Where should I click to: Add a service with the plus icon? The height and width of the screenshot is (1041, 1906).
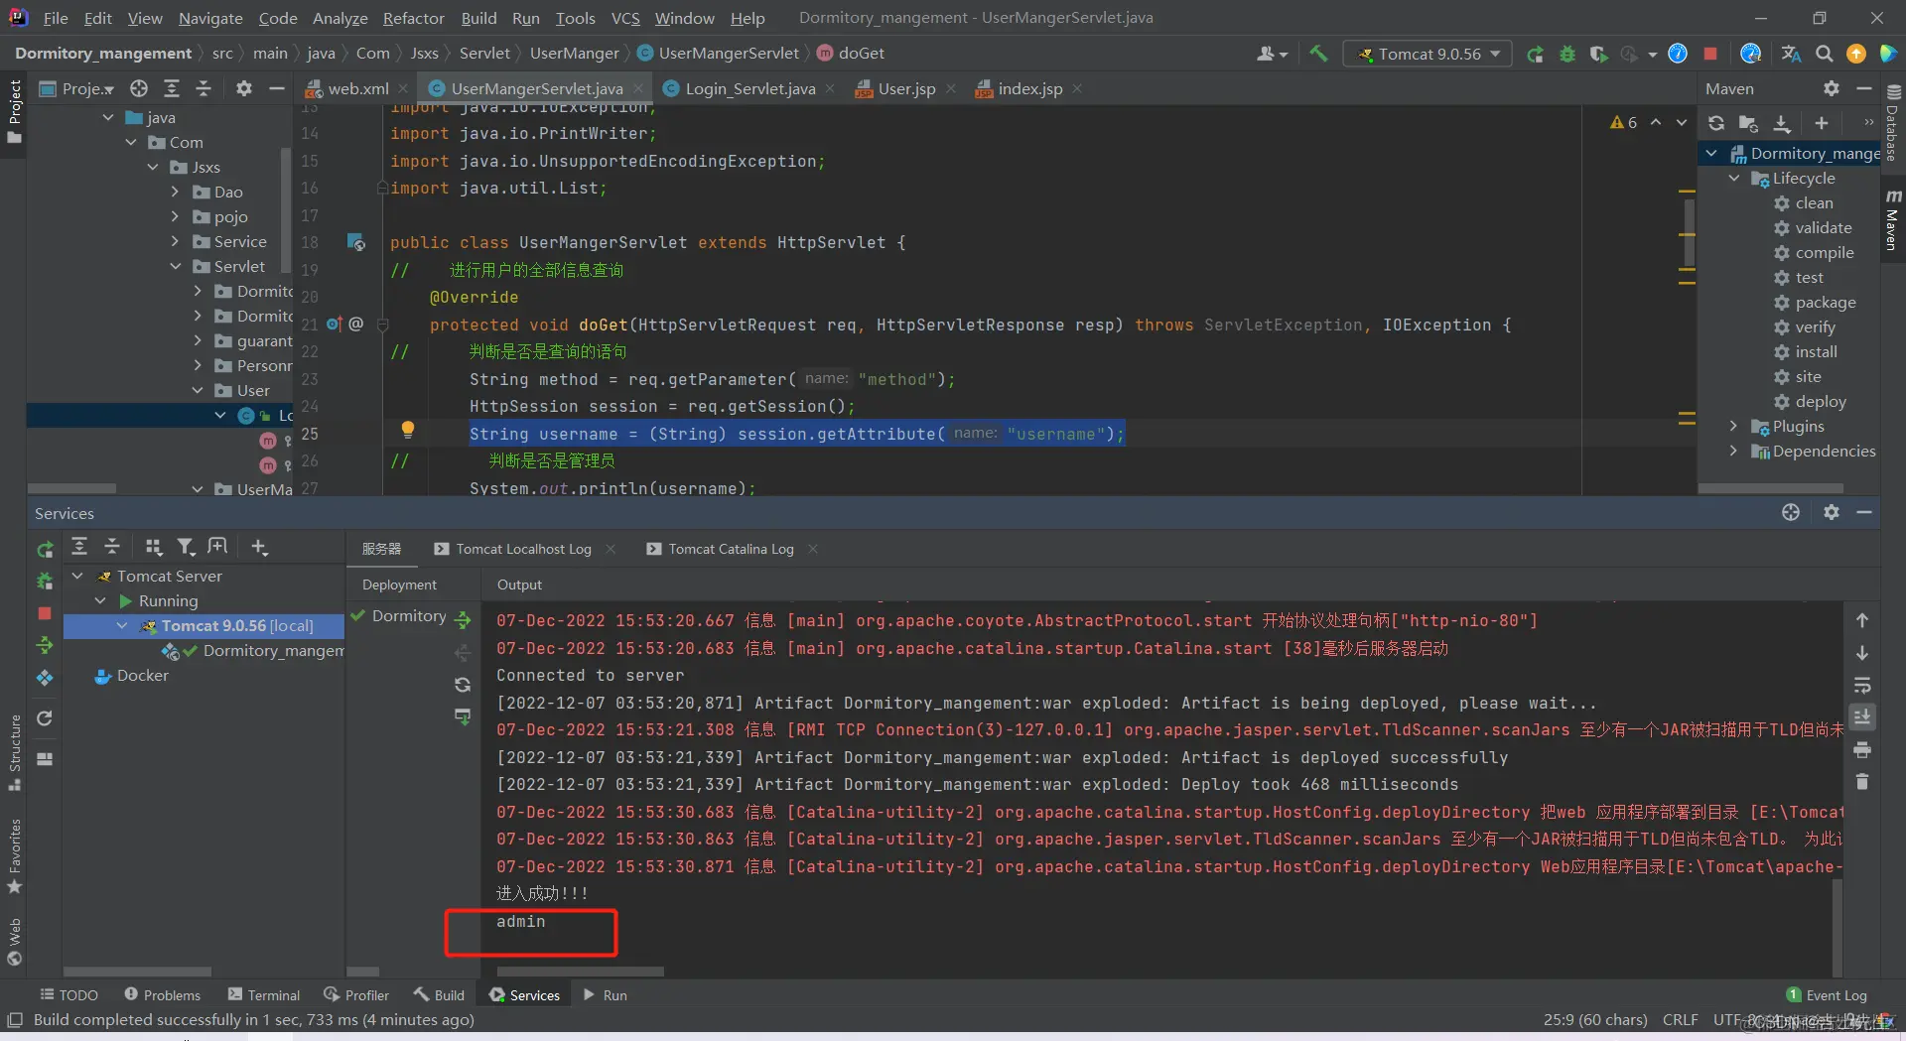click(x=259, y=547)
